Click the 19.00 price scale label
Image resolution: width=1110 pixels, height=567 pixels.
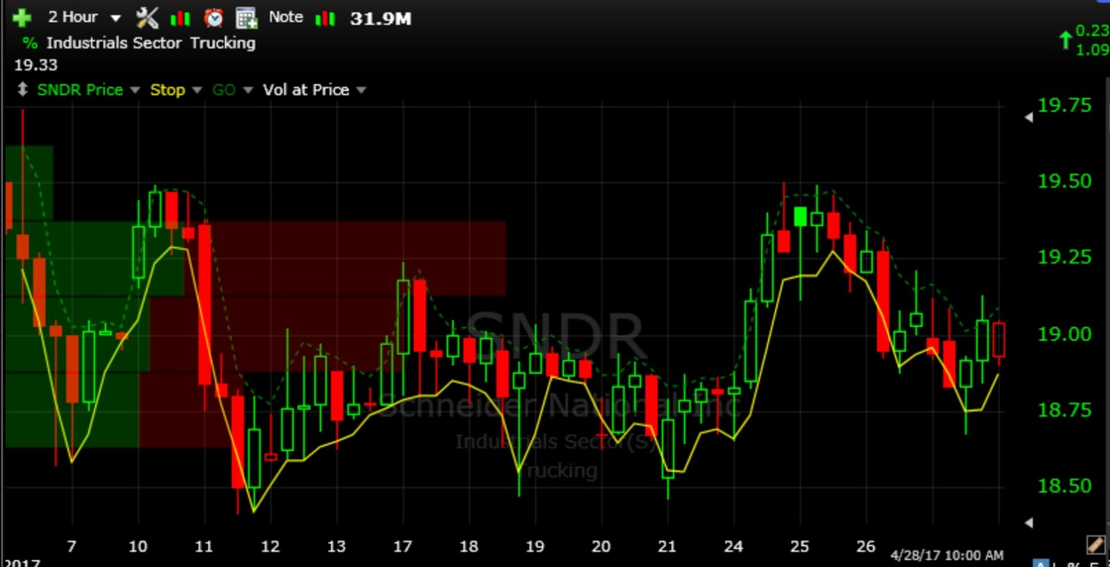coord(1064,334)
